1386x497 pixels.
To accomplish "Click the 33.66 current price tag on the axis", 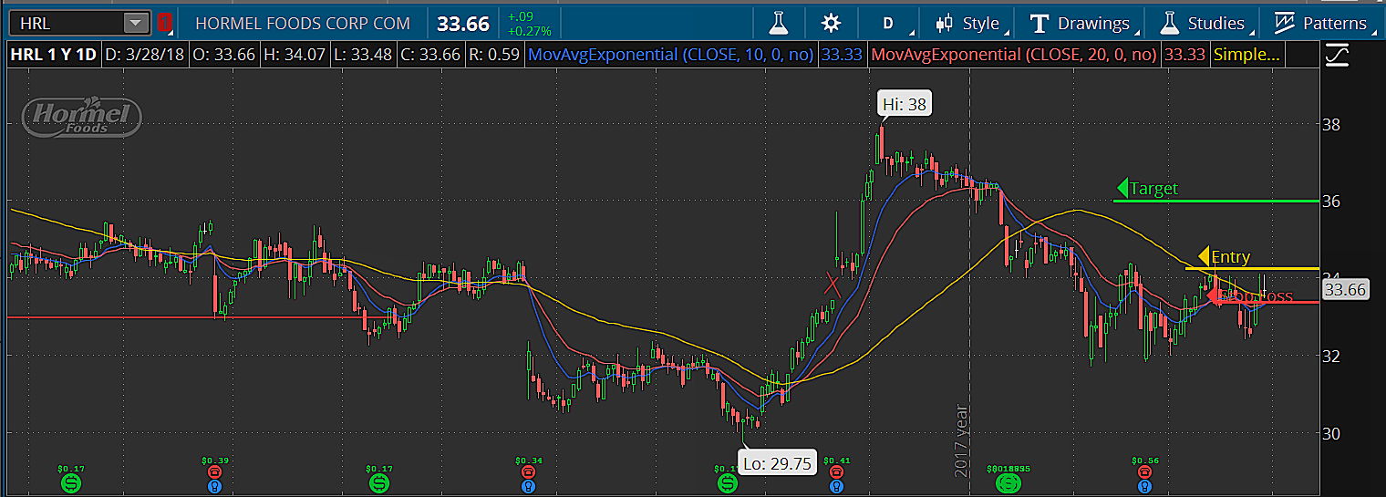I will (1345, 290).
